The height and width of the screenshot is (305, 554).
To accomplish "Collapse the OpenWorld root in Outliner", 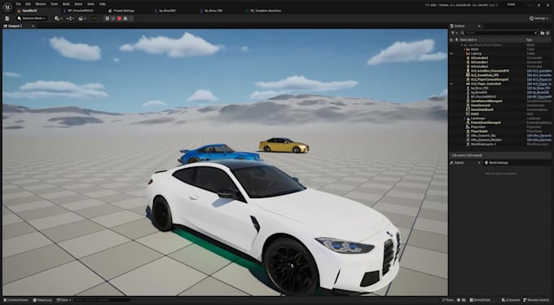I will [461, 45].
